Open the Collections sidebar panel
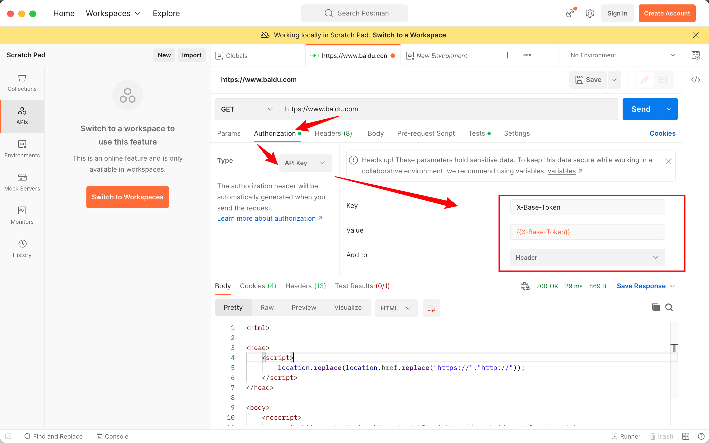Screen dimensions: 709x443 (x=22, y=82)
